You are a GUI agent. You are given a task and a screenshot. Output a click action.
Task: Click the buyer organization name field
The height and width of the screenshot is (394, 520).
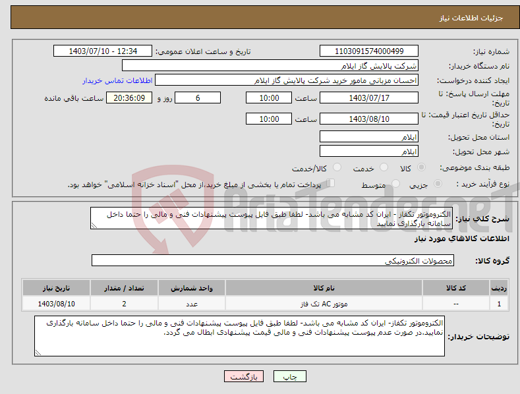[x=270, y=66]
